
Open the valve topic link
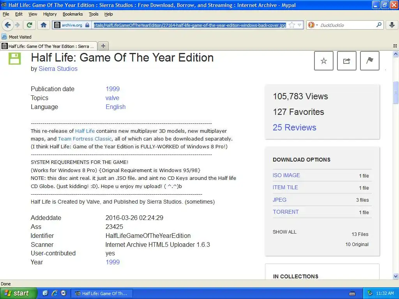click(x=112, y=98)
